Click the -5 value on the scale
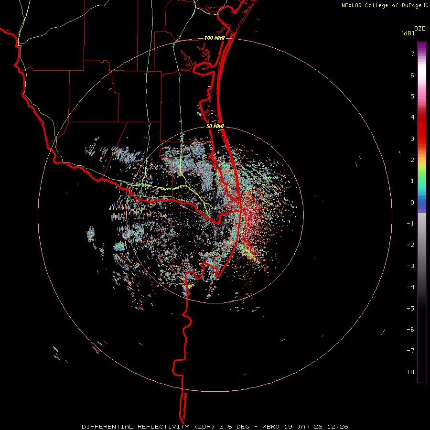 pyautogui.click(x=410, y=309)
